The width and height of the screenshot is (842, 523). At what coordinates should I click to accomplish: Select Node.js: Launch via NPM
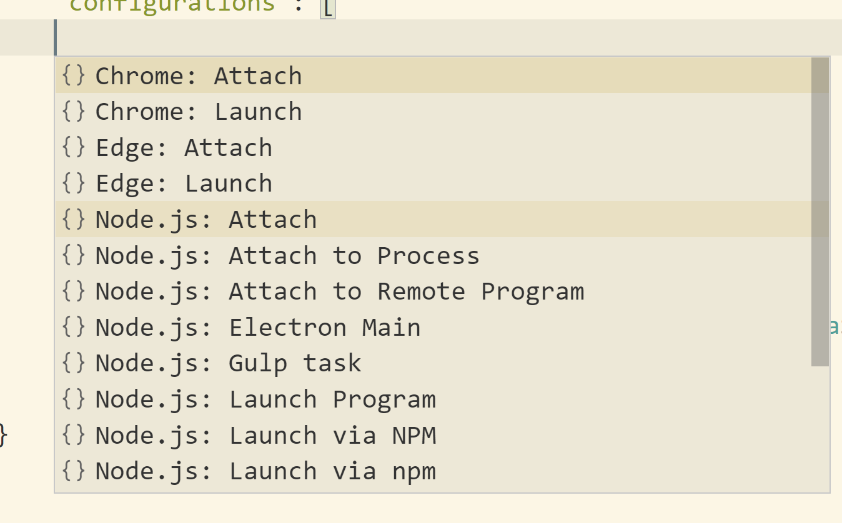click(x=266, y=435)
